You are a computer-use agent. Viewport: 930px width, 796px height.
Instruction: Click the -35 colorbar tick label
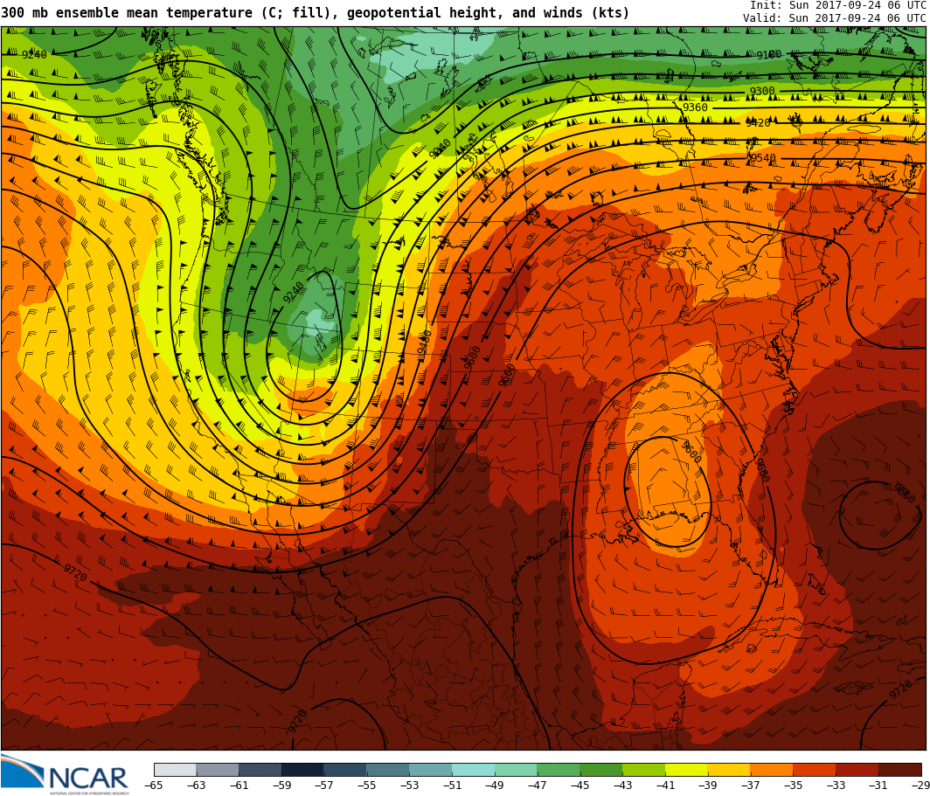pyautogui.click(x=794, y=786)
